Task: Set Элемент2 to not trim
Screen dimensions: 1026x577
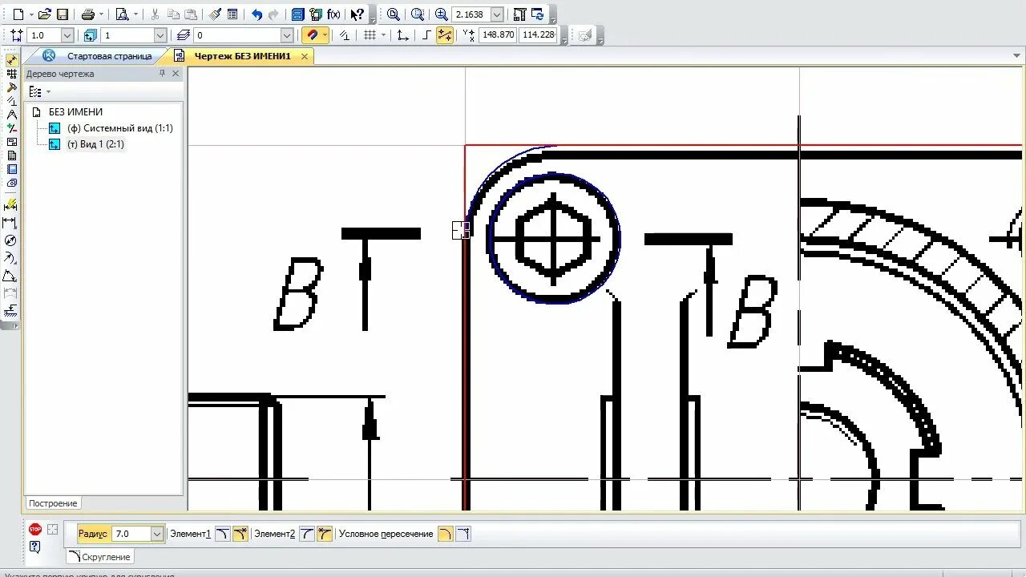Action: pyautogui.click(x=307, y=534)
